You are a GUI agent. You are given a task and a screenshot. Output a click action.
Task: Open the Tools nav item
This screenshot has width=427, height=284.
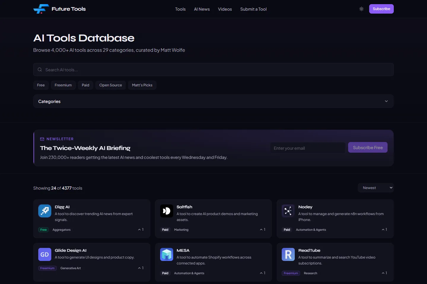coord(180,9)
